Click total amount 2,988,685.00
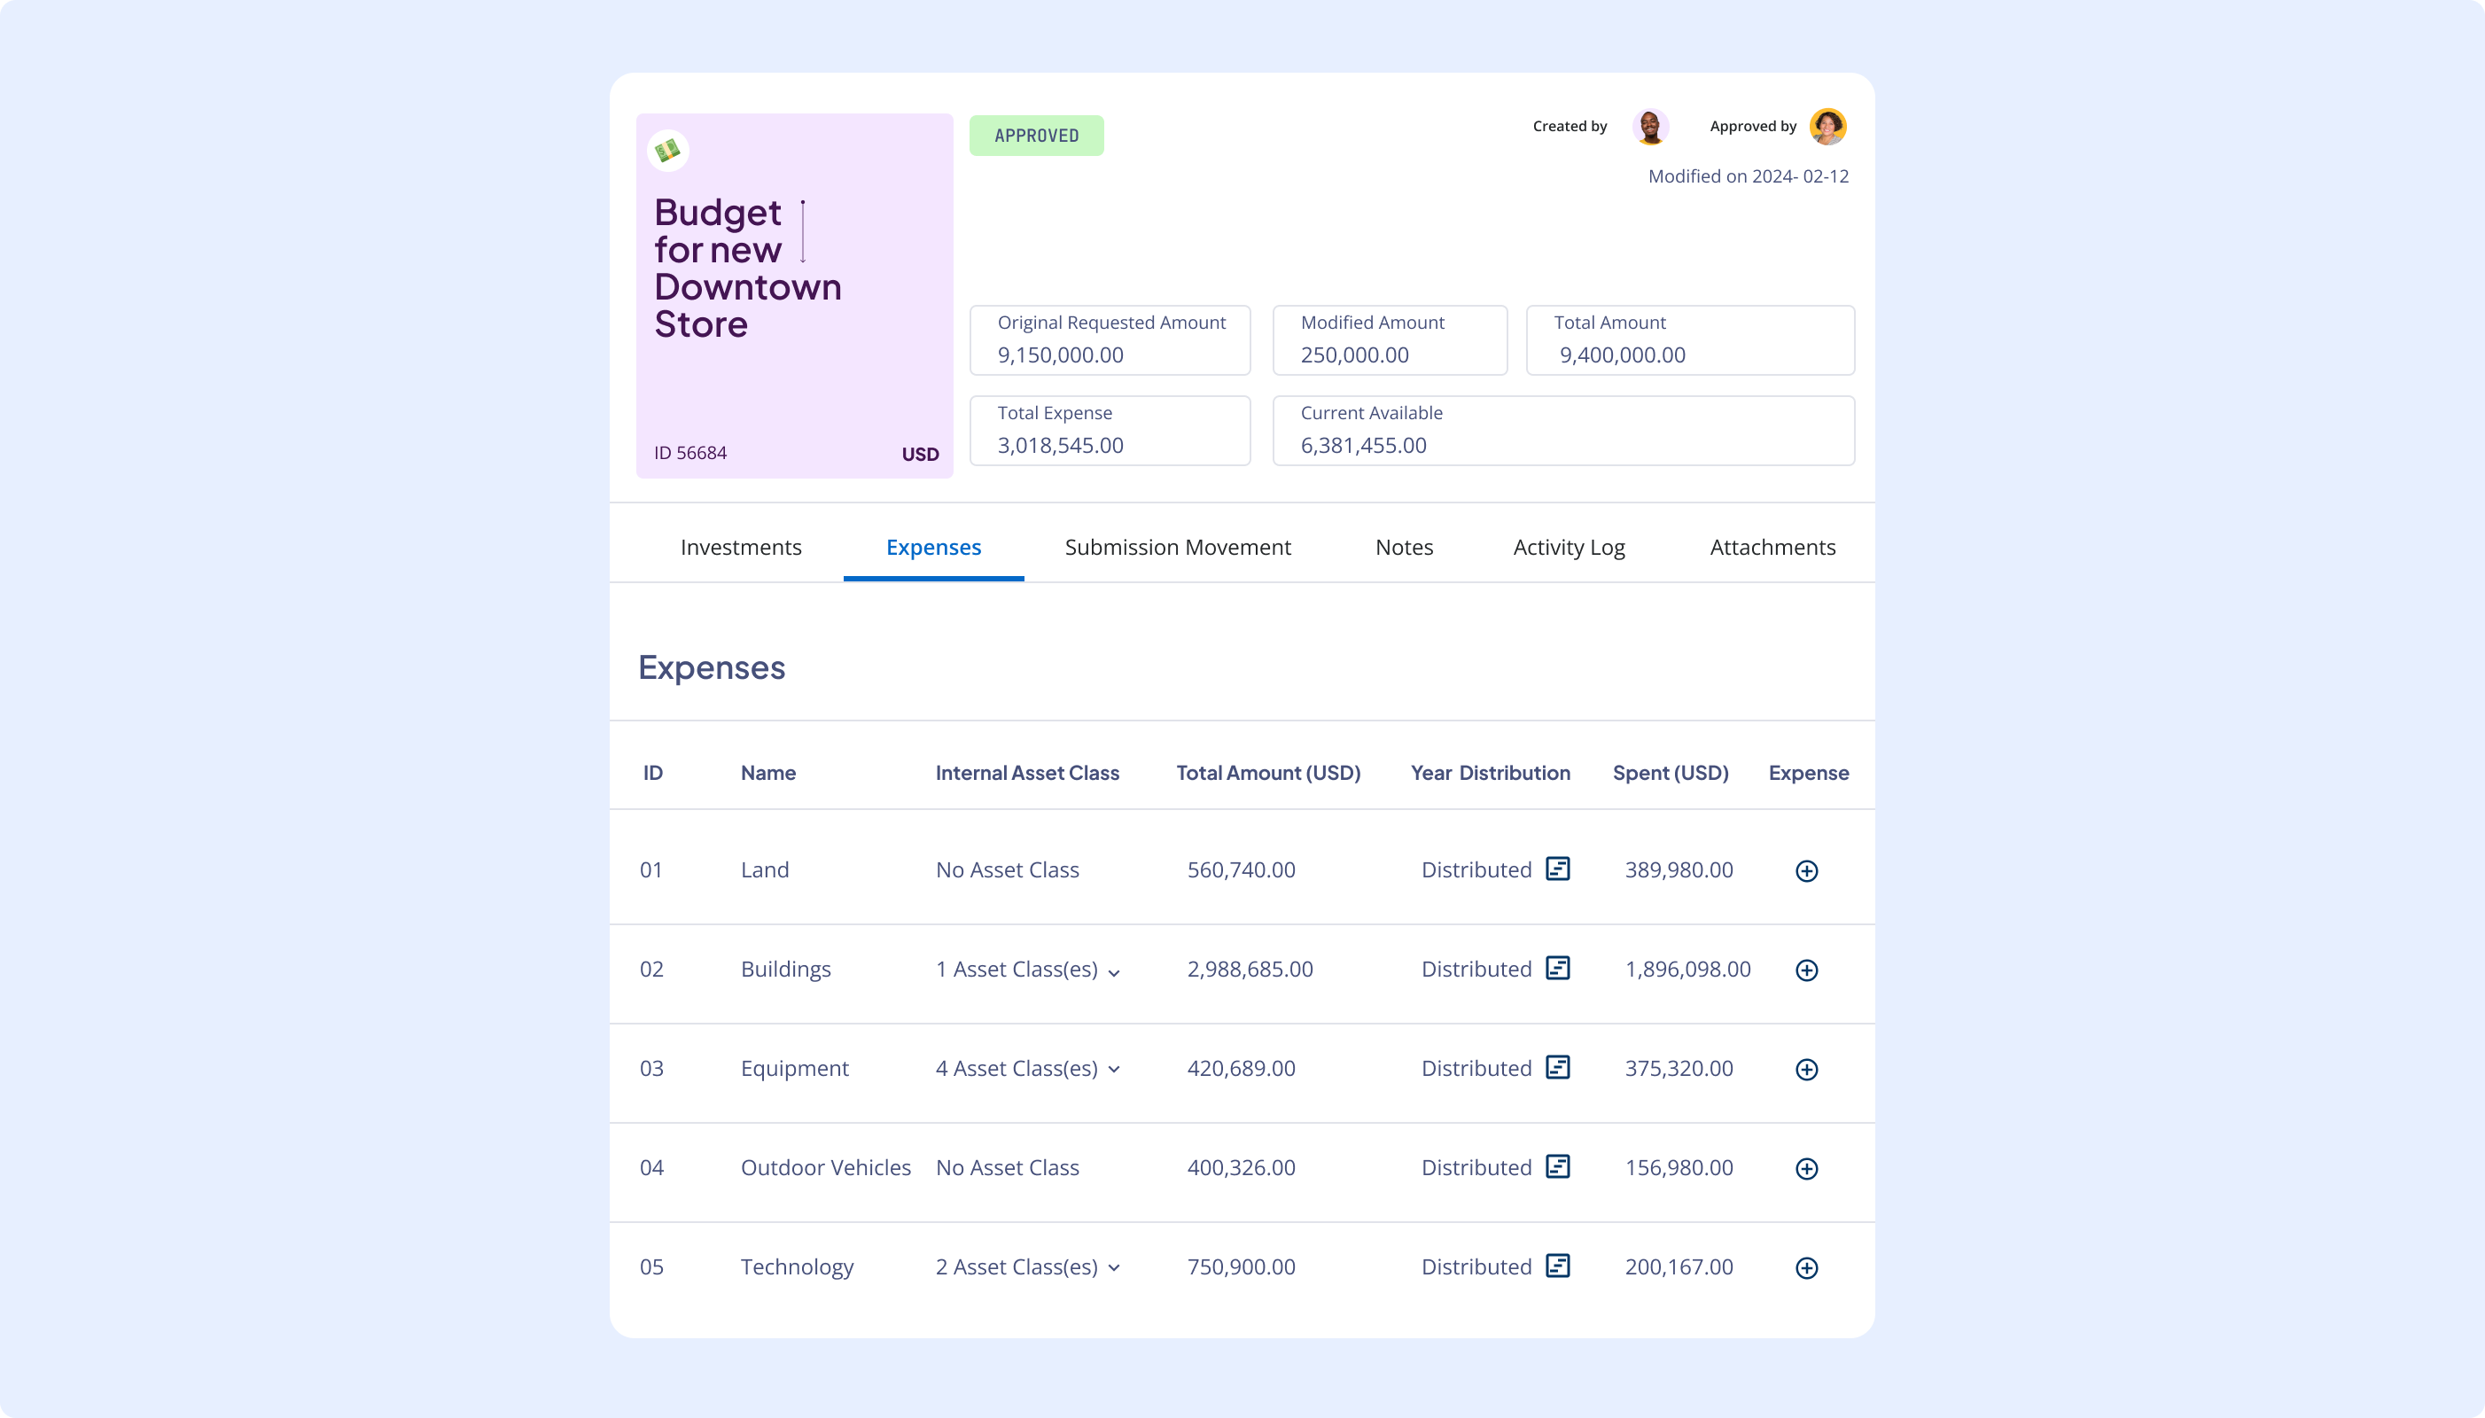The height and width of the screenshot is (1418, 2485). pos(1250,969)
